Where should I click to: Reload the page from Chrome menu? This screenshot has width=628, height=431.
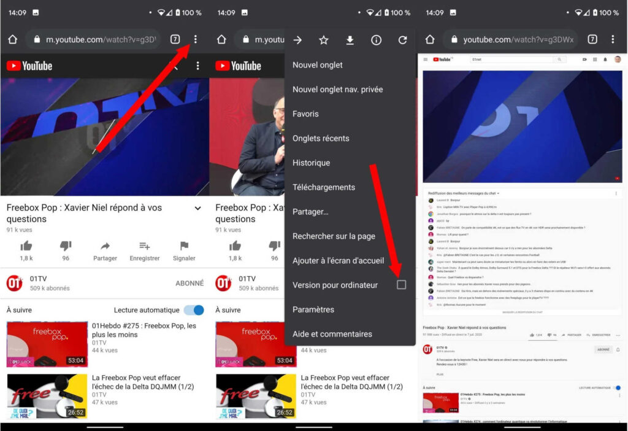(x=402, y=40)
